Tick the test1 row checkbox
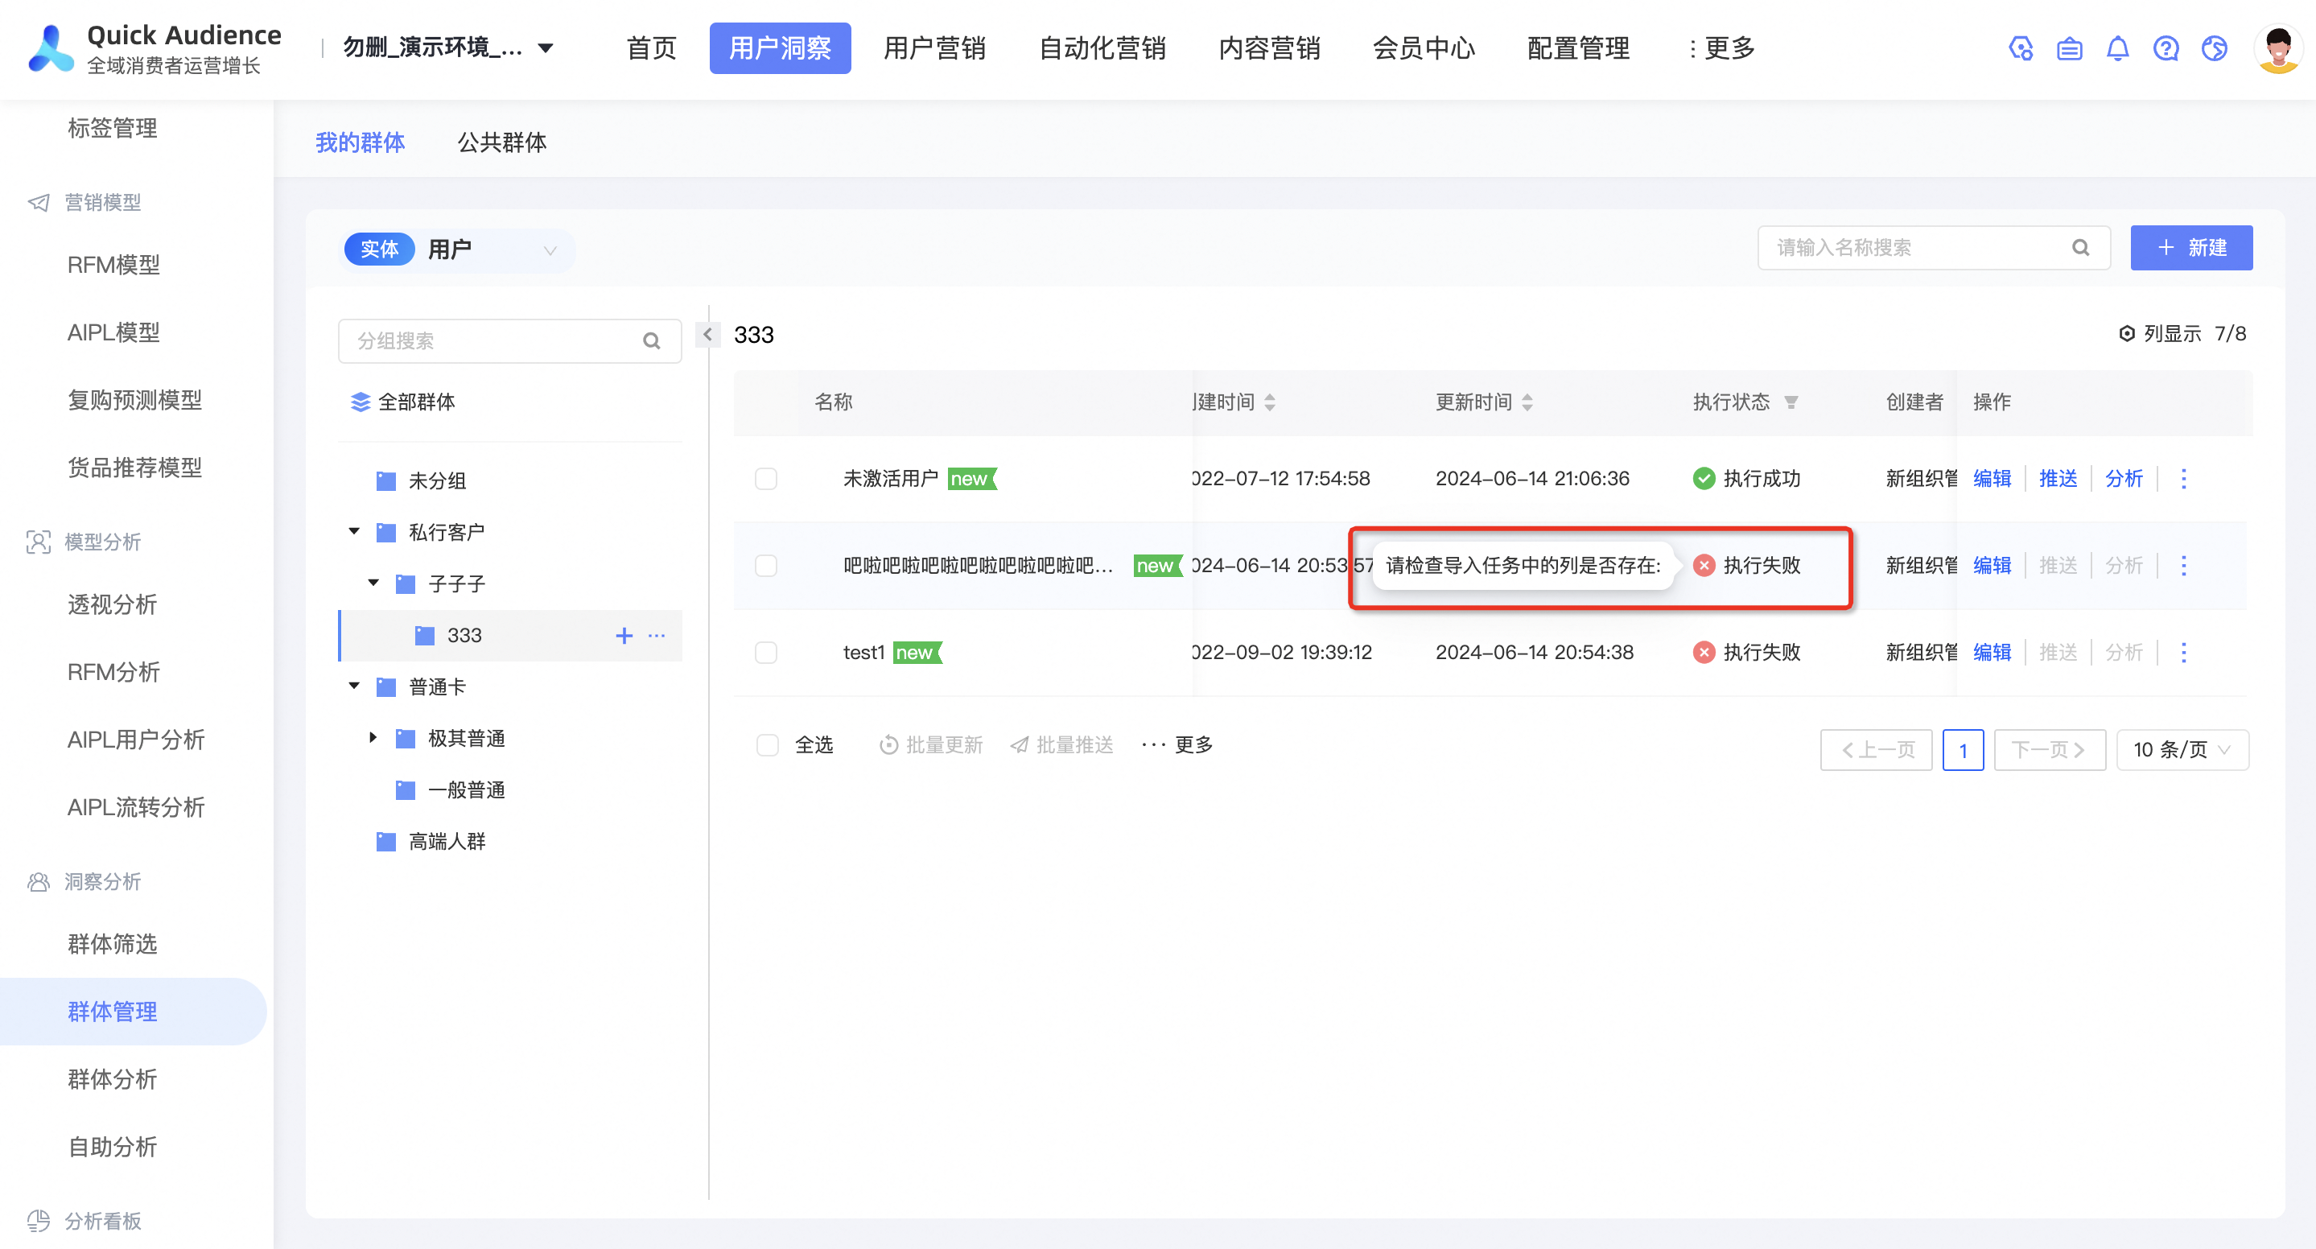This screenshot has width=2316, height=1249. tap(766, 652)
